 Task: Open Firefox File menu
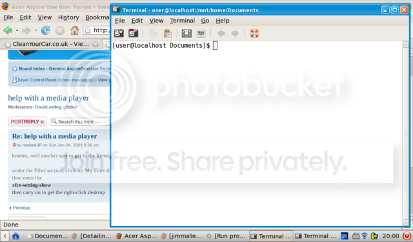8,17
